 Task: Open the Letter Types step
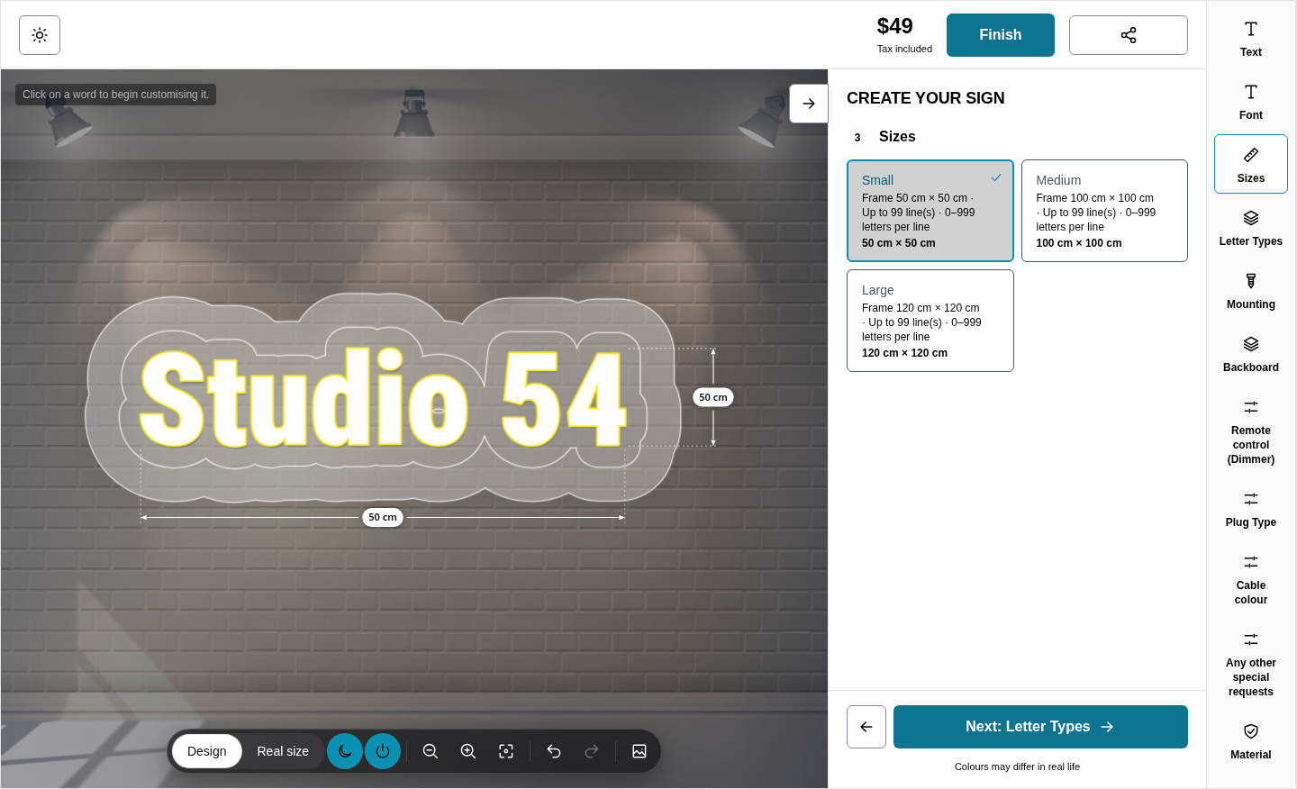1251,229
